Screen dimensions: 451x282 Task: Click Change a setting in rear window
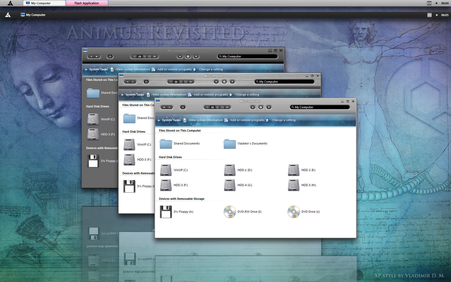pos(211,69)
